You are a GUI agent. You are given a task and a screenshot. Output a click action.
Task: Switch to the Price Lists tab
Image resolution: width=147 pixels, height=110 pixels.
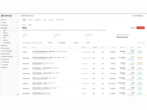51,20
